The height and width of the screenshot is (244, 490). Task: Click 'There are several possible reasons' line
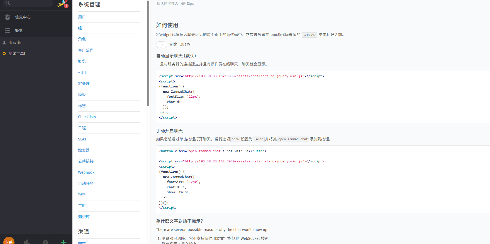click(x=212, y=230)
